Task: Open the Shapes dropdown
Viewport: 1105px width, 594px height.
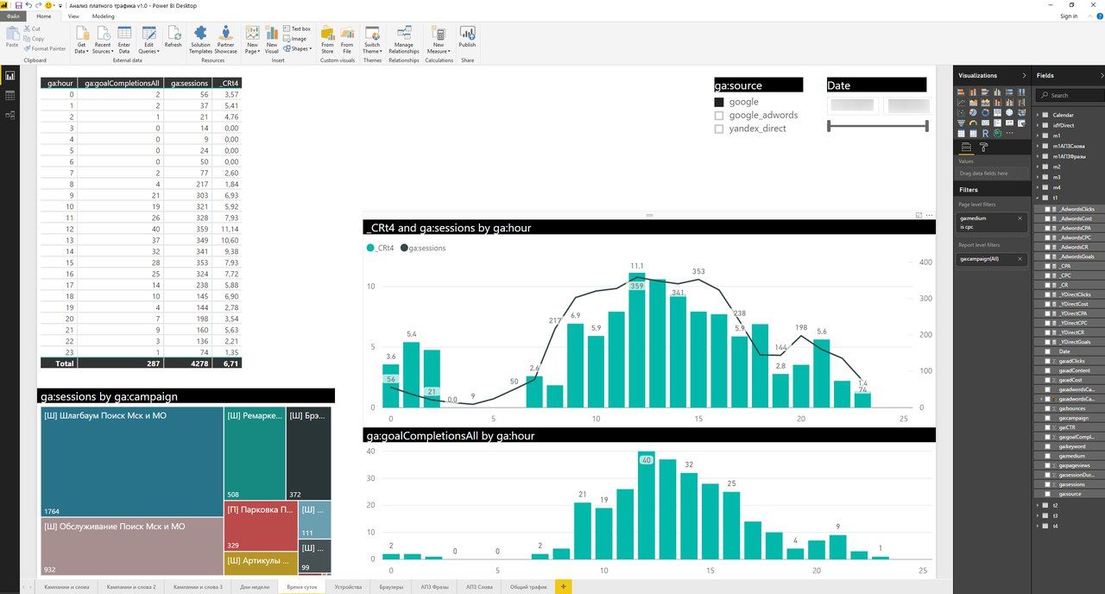Action: point(298,49)
